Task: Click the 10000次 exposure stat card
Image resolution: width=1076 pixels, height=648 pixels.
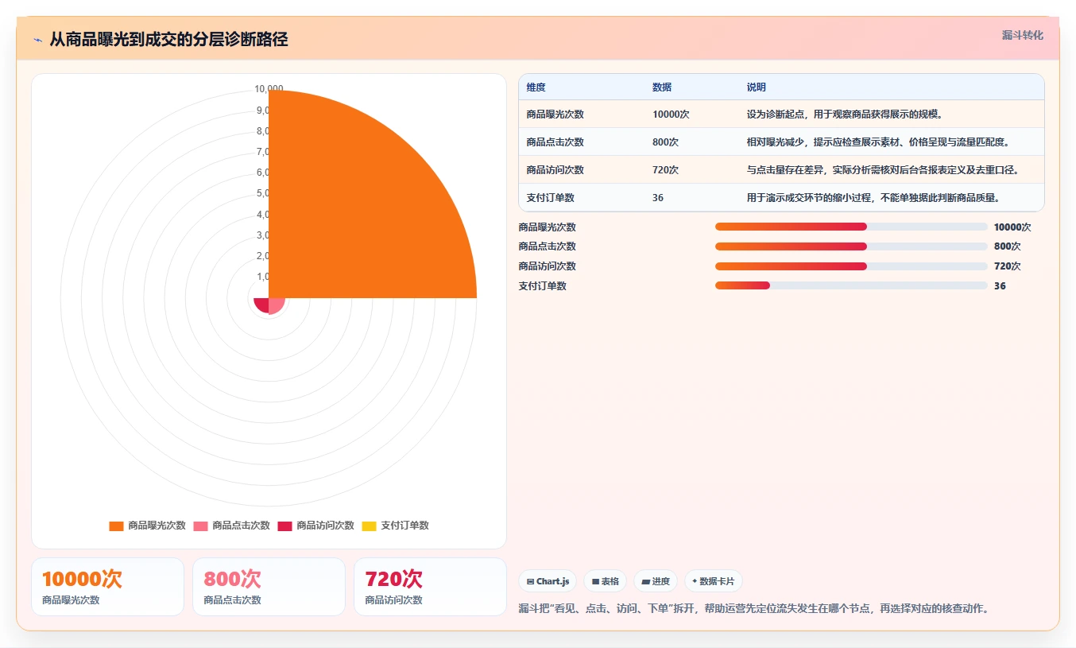Action: point(107,587)
